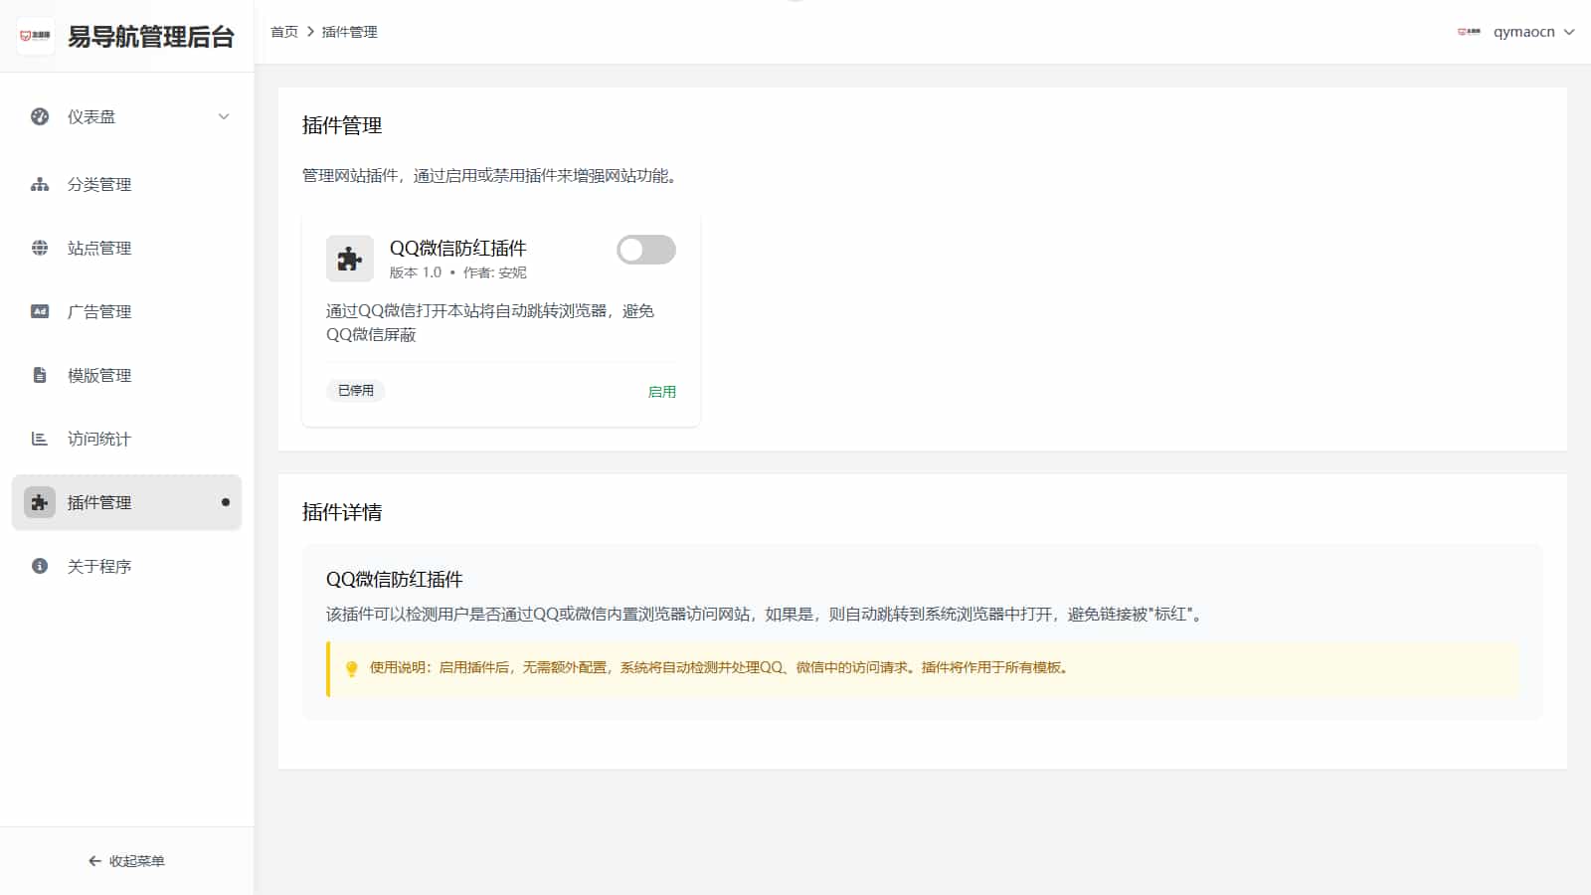Click the 版本 1.0 text
The width and height of the screenshot is (1591, 895).
[416, 272]
